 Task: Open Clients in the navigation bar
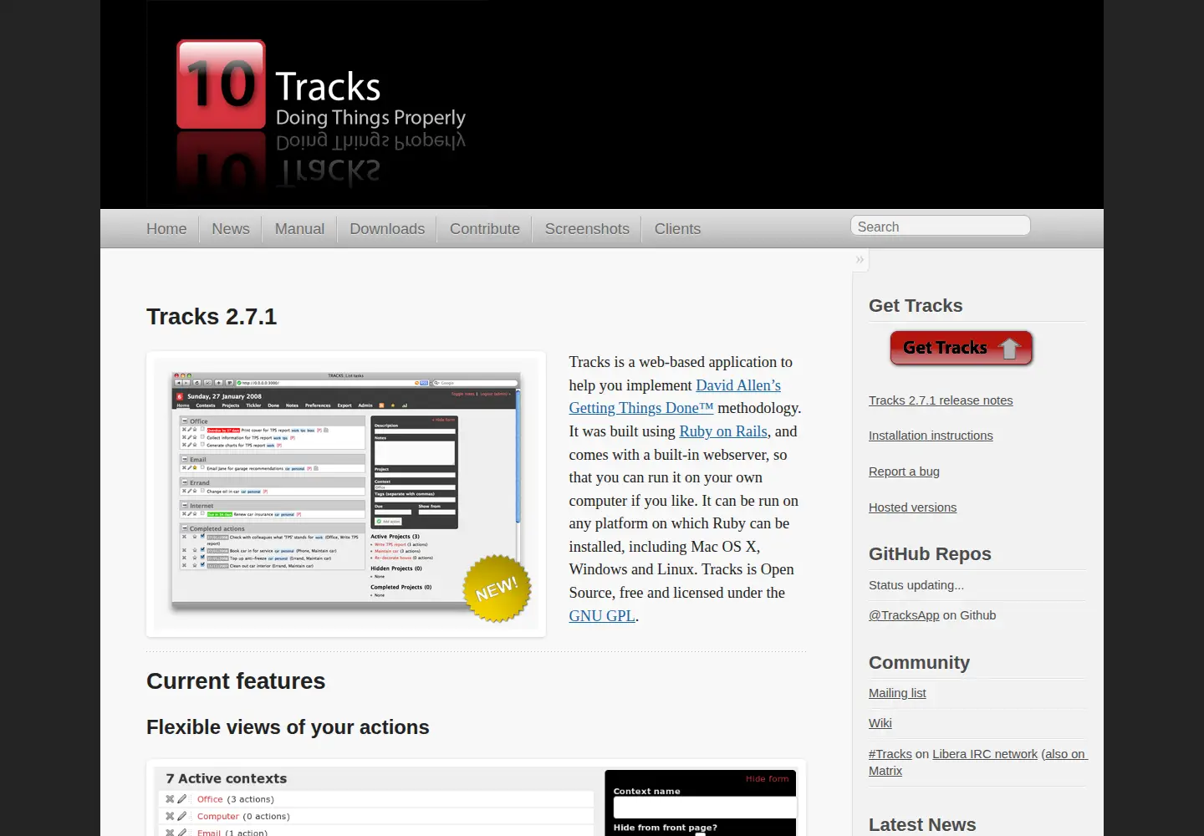tap(677, 229)
